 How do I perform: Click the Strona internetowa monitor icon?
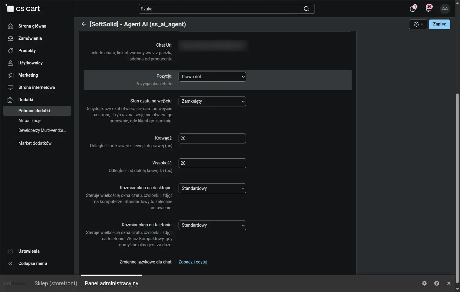click(x=10, y=87)
